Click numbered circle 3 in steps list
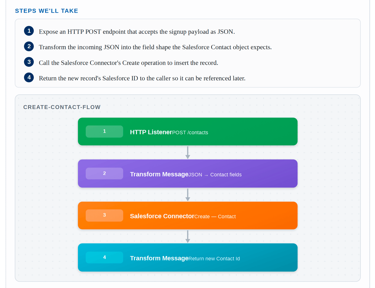 coord(29,62)
